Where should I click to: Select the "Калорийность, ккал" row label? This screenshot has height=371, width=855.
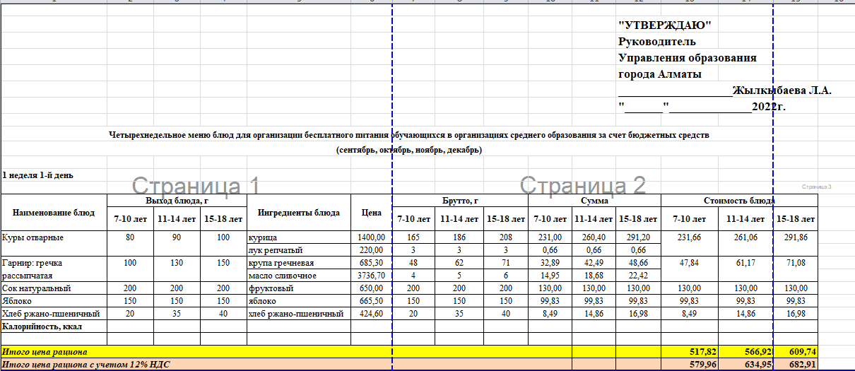pos(41,326)
